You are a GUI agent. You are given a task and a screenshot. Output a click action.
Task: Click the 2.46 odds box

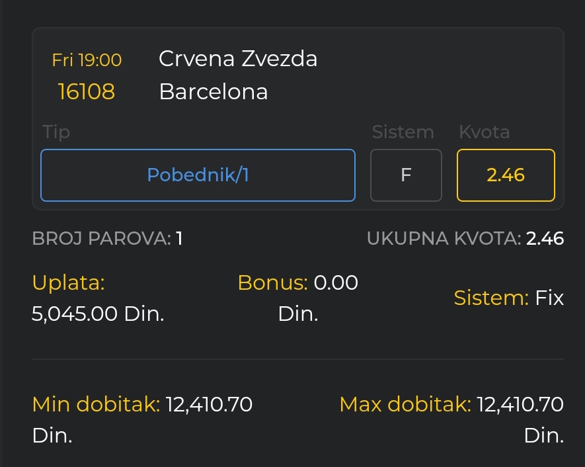(506, 175)
